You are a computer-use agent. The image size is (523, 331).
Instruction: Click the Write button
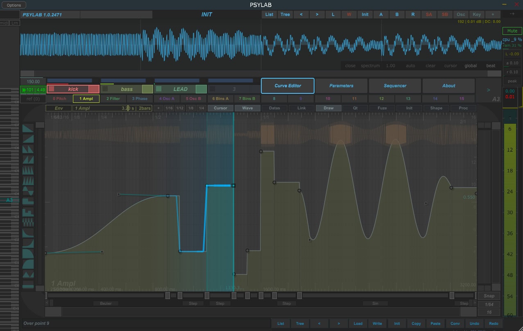pos(377,323)
